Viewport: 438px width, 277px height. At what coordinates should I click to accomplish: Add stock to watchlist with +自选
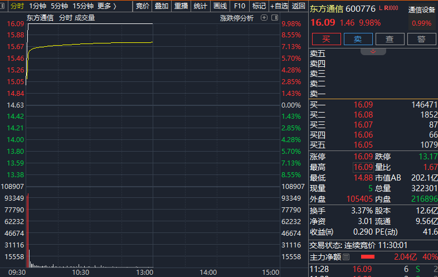[279, 6]
